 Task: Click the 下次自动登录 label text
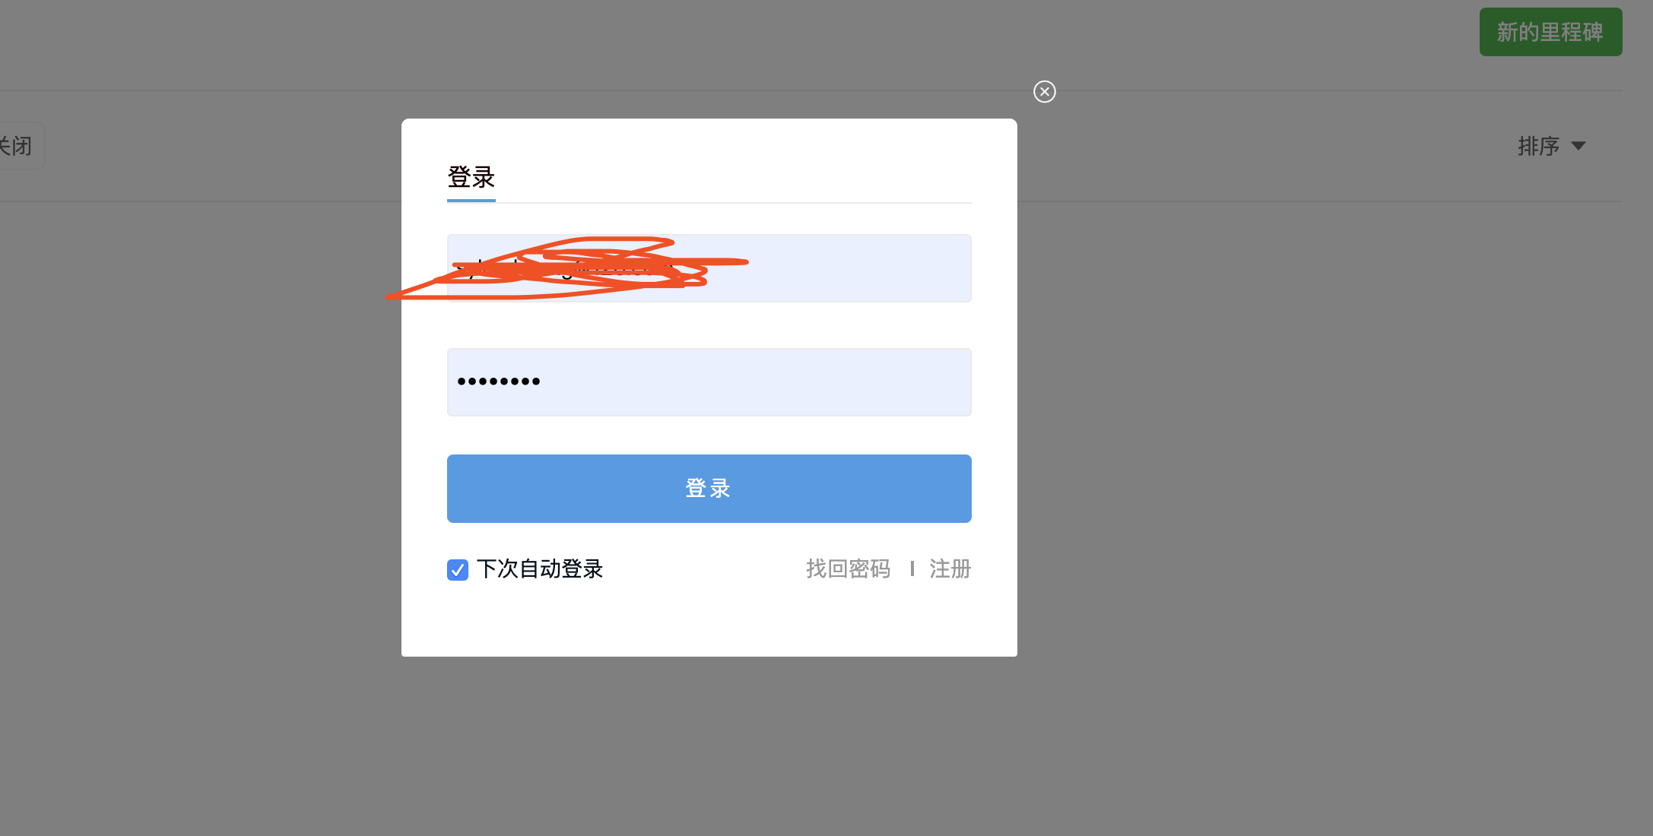[540, 568]
